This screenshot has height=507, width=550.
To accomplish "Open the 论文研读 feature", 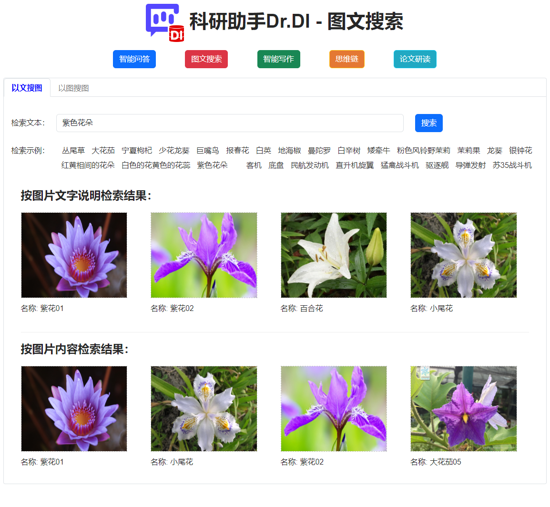I will click(415, 59).
